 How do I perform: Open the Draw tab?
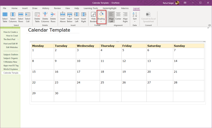[35, 8]
